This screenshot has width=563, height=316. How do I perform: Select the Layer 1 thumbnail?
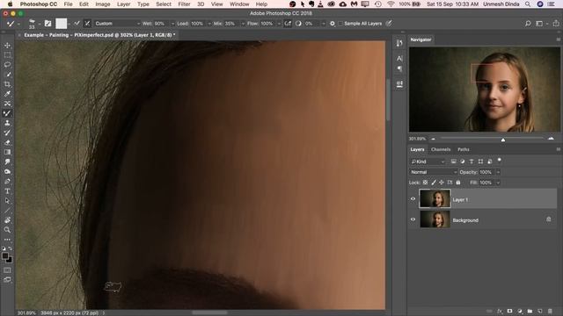point(435,198)
